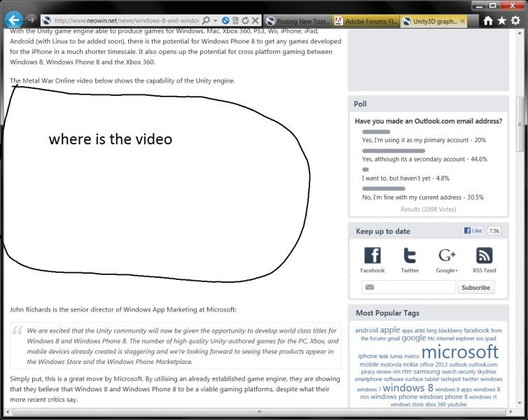Image resolution: width=528 pixels, height=420 pixels.
Task: Click the 'microsoft' tag in Most Popular Tags
Action: tap(459, 351)
